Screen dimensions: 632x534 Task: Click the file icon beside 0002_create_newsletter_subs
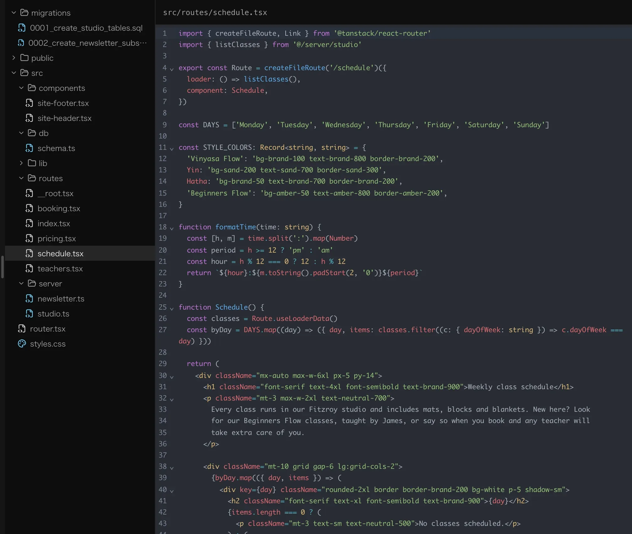click(x=21, y=43)
